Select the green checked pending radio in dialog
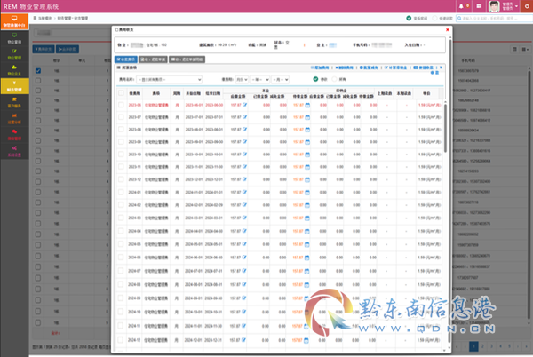533x357 pixels. pos(315,79)
